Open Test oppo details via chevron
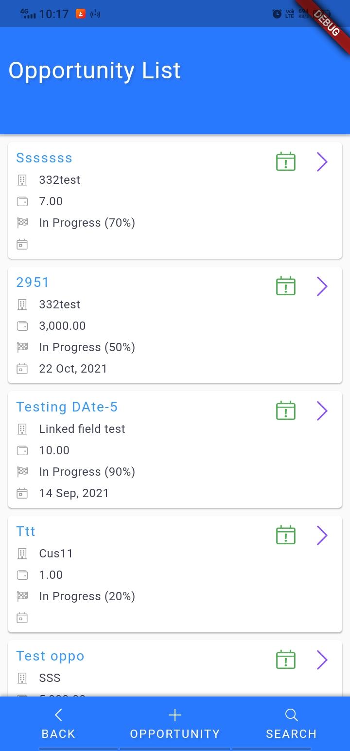Screen dimensions: 350x751 click(x=322, y=660)
